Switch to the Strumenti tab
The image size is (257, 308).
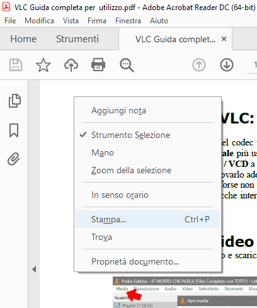click(77, 39)
